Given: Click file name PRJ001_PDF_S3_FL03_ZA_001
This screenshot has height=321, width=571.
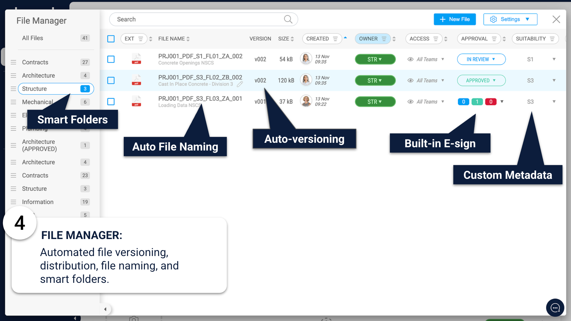Looking at the screenshot, I should (x=200, y=99).
